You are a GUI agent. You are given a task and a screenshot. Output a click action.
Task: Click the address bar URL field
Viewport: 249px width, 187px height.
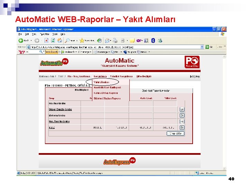(116, 47)
